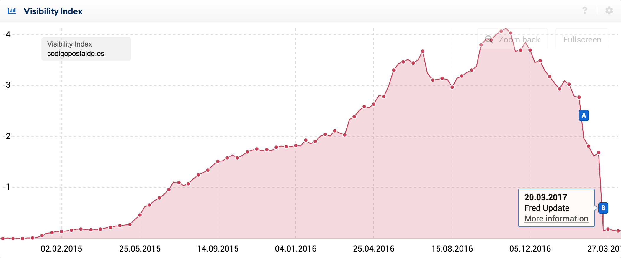This screenshot has height=258, width=621.
Task: Open the More information link
Action: [x=556, y=219]
